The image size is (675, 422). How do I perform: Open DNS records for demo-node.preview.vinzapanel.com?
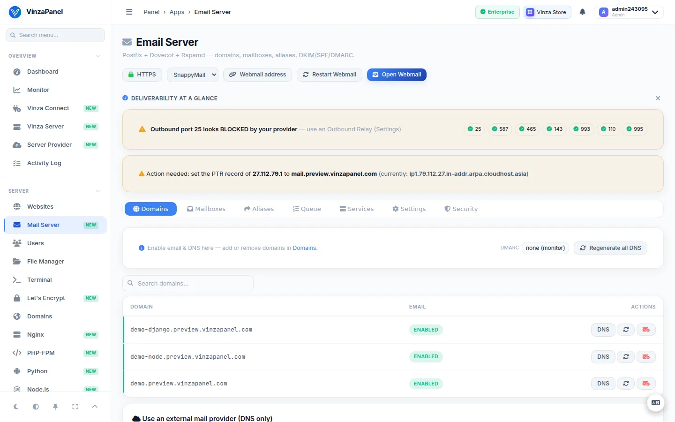[x=603, y=357]
